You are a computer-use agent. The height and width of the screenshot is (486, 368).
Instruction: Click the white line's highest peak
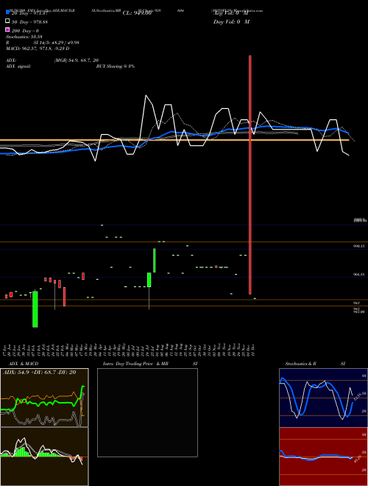point(146,96)
